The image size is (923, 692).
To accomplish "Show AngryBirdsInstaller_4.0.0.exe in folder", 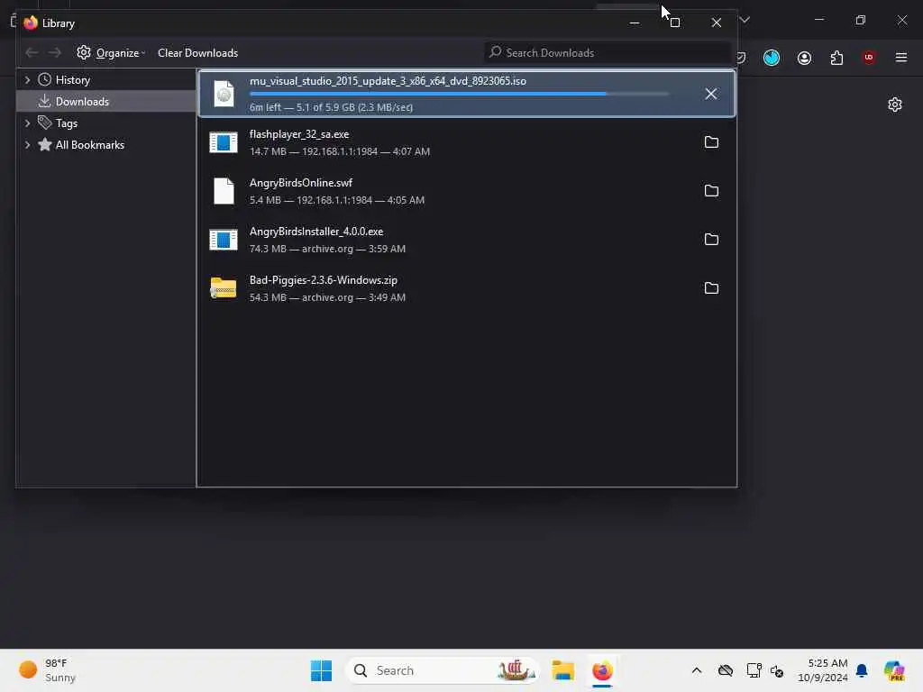I will pyautogui.click(x=711, y=240).
